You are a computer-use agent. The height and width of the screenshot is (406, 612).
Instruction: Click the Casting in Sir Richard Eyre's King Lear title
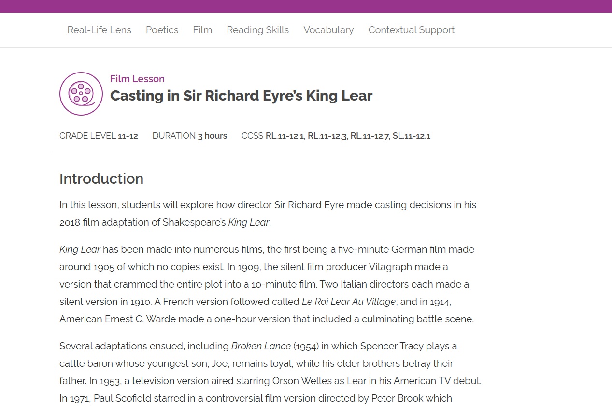[x=241, y=96]
